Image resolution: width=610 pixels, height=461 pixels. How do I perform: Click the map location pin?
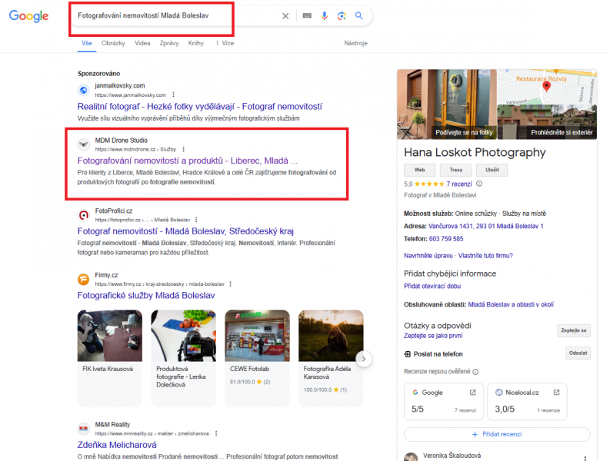coord(547,86)
